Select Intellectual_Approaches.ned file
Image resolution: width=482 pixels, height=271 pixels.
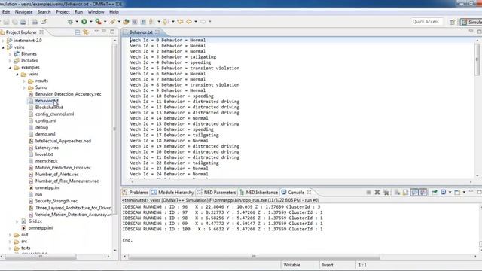pyautogui.click(x=63, y=141)
